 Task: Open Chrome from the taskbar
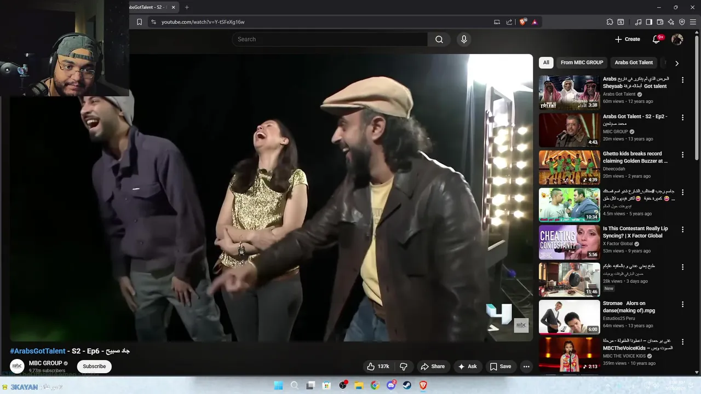click(x=375, y=385)
